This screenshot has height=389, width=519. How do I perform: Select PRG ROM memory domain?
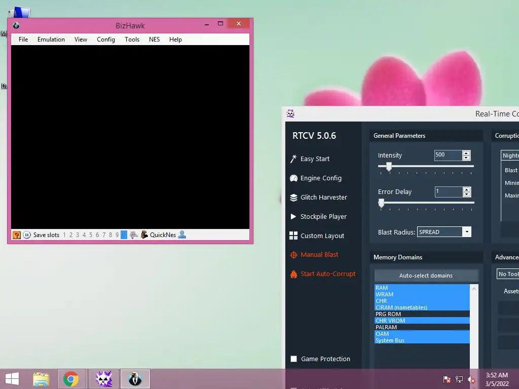(x=422, y=314)
